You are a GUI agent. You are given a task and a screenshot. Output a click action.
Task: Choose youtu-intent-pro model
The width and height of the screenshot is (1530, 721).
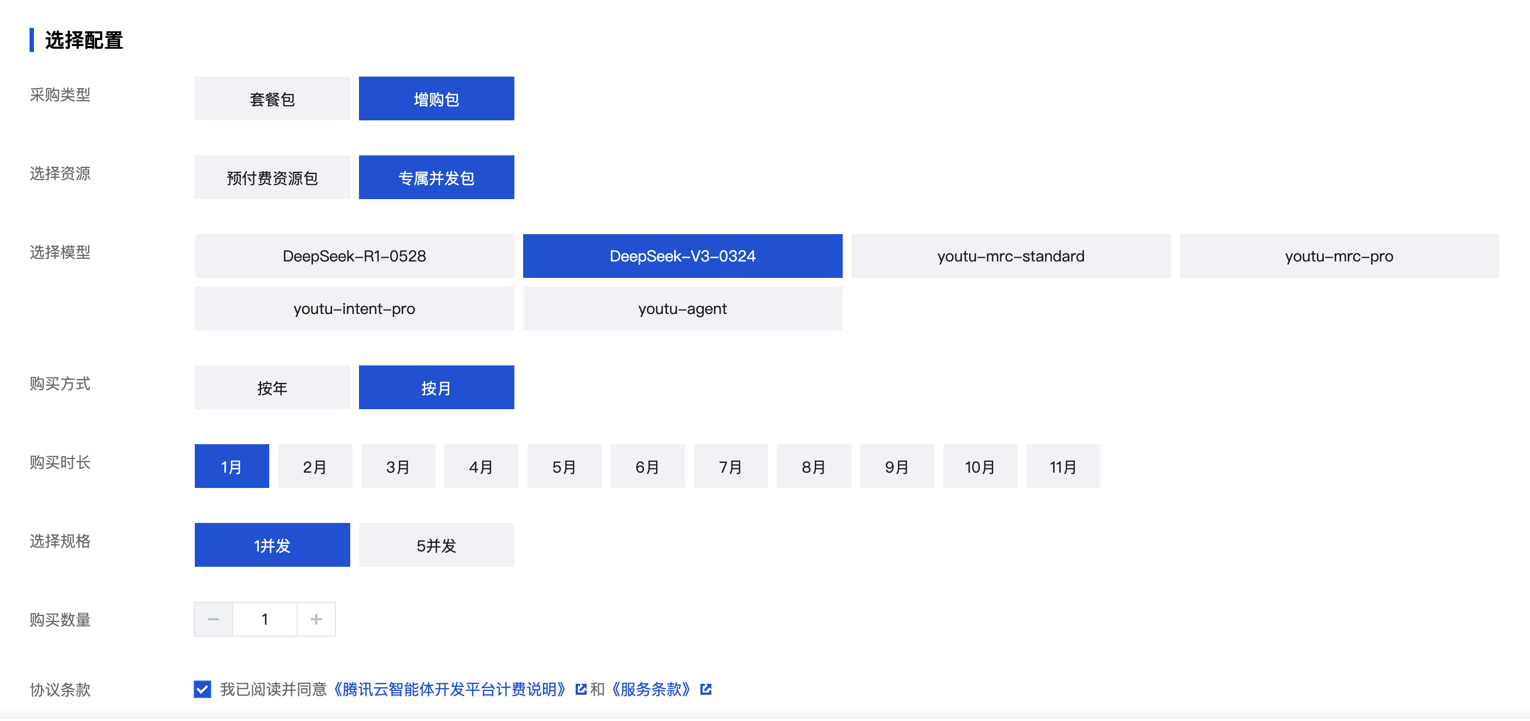click(x=354, y=309)
